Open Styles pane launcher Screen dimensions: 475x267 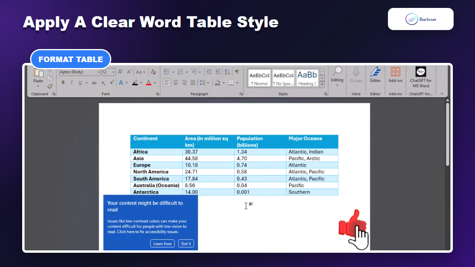(326, 94)
